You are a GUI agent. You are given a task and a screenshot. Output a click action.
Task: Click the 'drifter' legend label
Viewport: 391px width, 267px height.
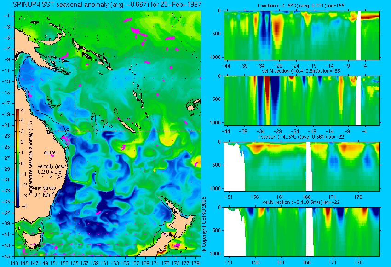click(x=51, y=152)
